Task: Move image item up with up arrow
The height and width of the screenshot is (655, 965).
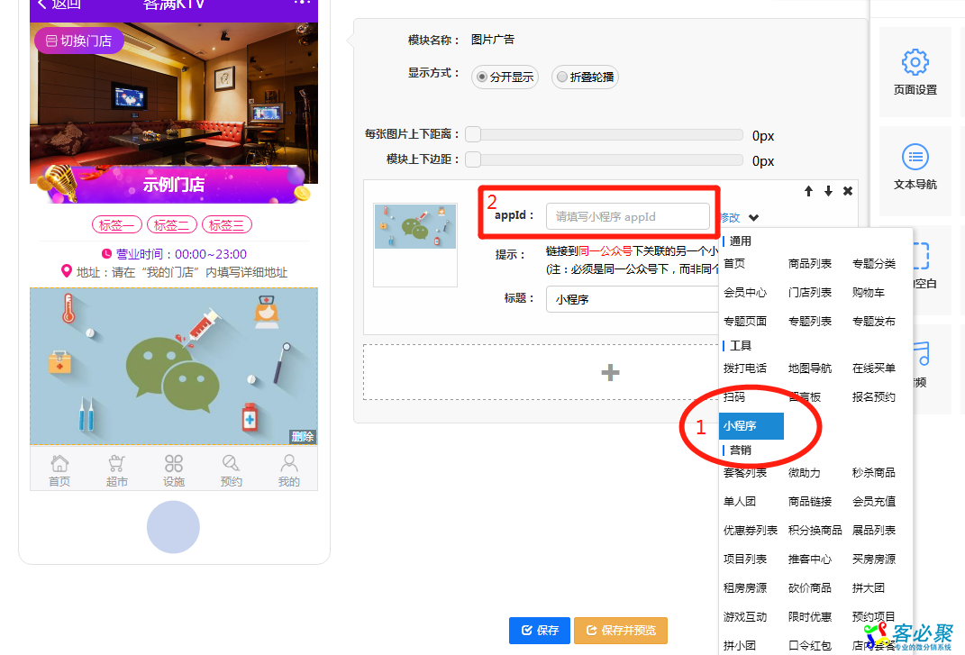Action: (x=808, y=191)
